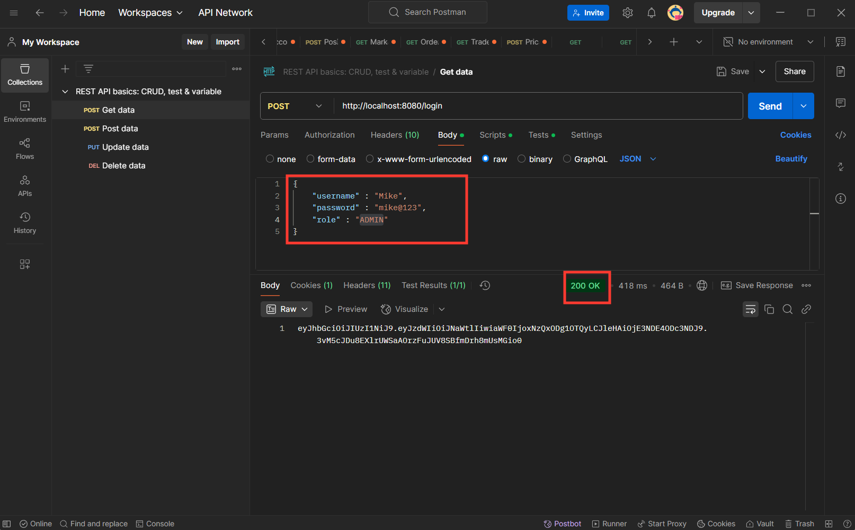Screen dimensions: 855x530
Task: Click the filter collections icon
Action: click(88, 69)
